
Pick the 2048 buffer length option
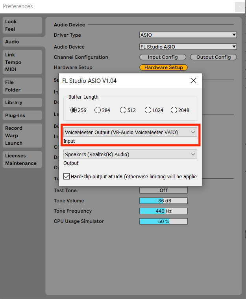(174, 110)
